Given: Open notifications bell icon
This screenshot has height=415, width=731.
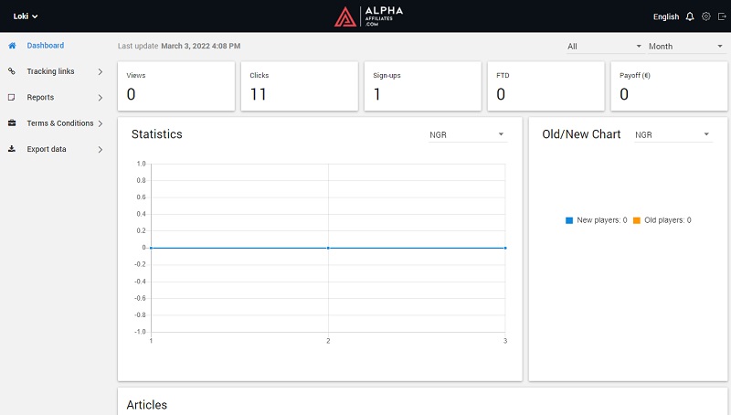Looking at the screenshot, I should [690, 16].
